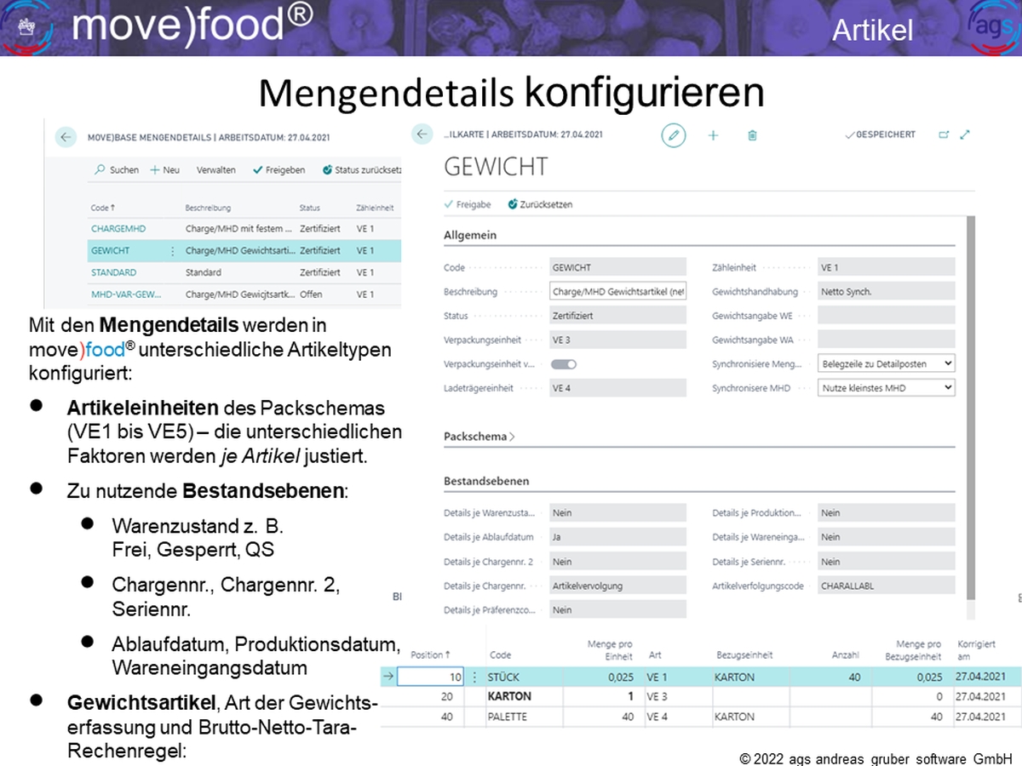1022x766 pixels.
Task: Select the bold KARTON code cell
Action: click(x=510, y=697)
